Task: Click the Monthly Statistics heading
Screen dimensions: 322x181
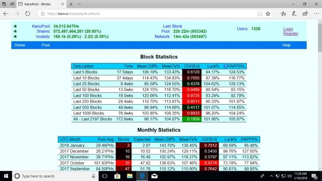Action: click(159, 130)
